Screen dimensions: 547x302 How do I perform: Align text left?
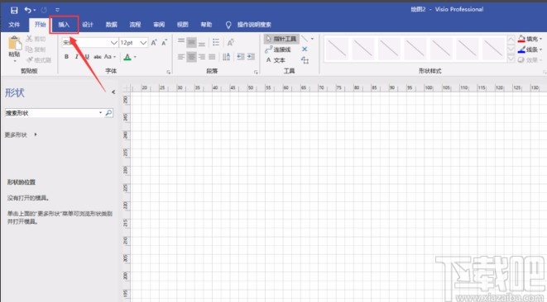click(x=180, y=57)
